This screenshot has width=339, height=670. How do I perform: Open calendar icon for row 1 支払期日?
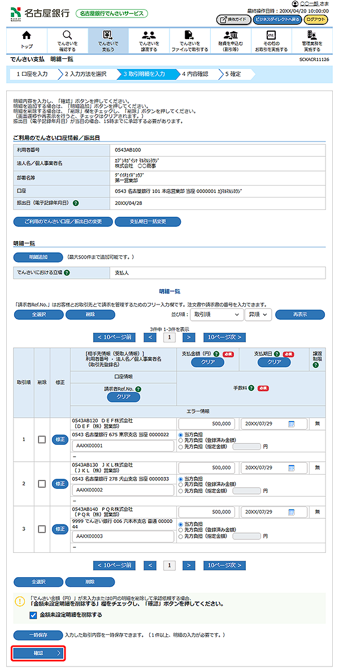click(292, 424)
